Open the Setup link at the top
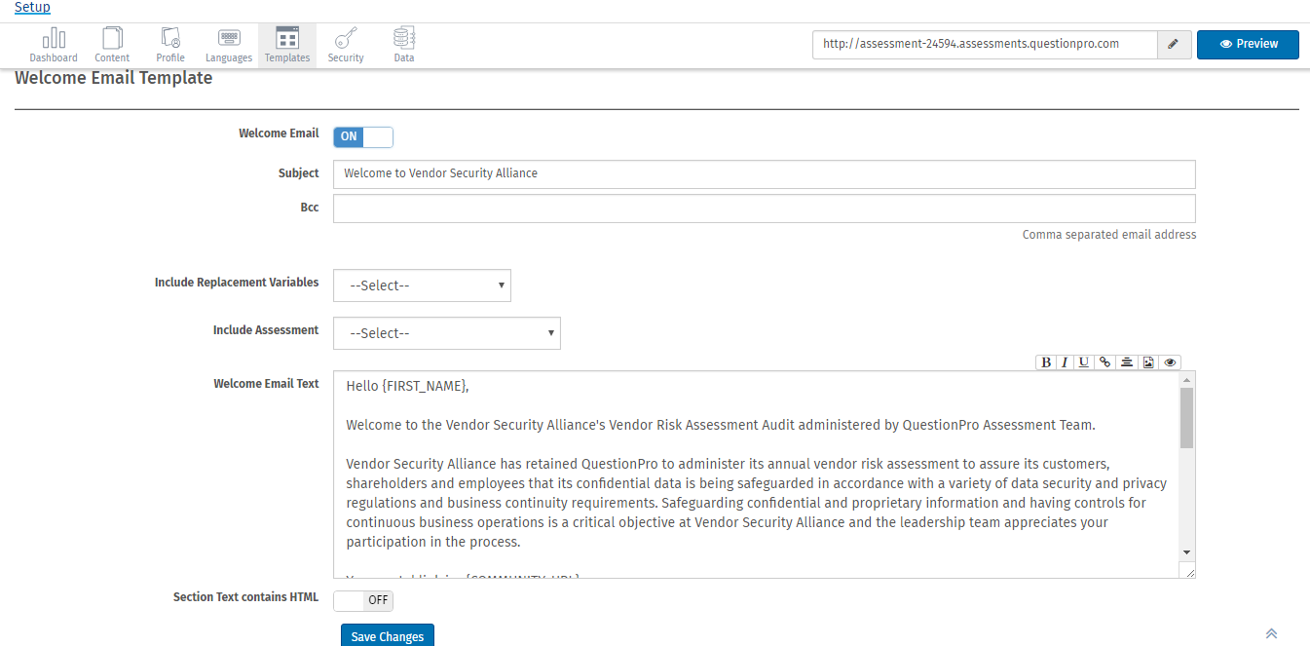Image resolution: width=1310 pixels, height=646 pixels. [31, 7]
